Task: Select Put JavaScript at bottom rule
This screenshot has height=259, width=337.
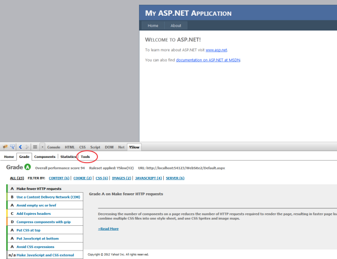Action: (45, 238)
